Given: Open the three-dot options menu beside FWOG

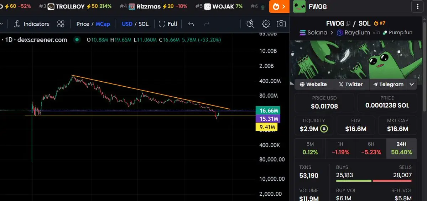Looking at the screenshot, I should [x=417, y=6].
